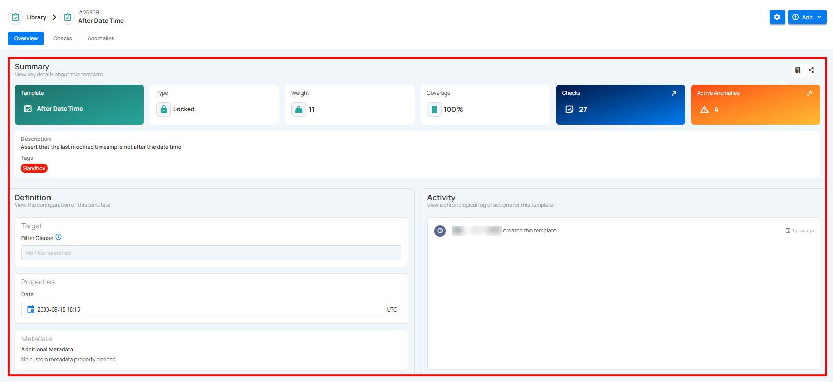Image resolution: width=833 pixels, height=382 pixels.
Task: Click the blurred username in Activity log
Action: [476, 231]
